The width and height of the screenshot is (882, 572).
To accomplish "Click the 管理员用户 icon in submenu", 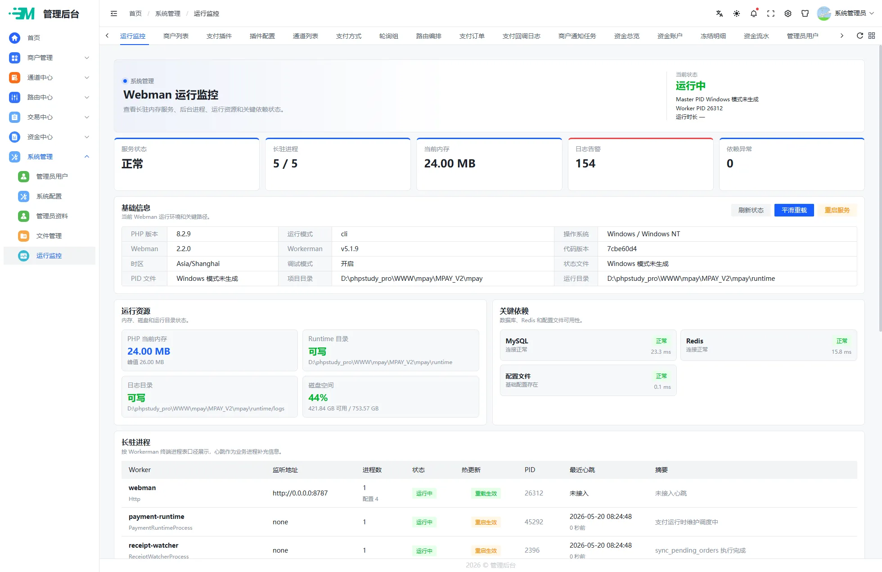I will point(23,176).
